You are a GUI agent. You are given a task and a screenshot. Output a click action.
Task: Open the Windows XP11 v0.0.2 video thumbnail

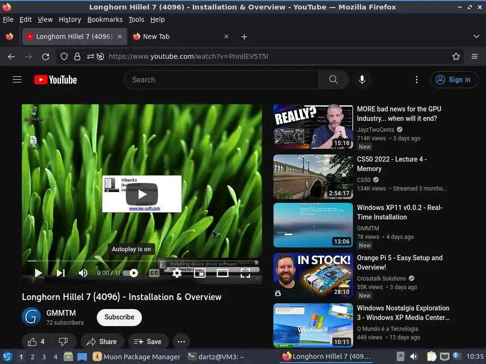tap(313, 225)
